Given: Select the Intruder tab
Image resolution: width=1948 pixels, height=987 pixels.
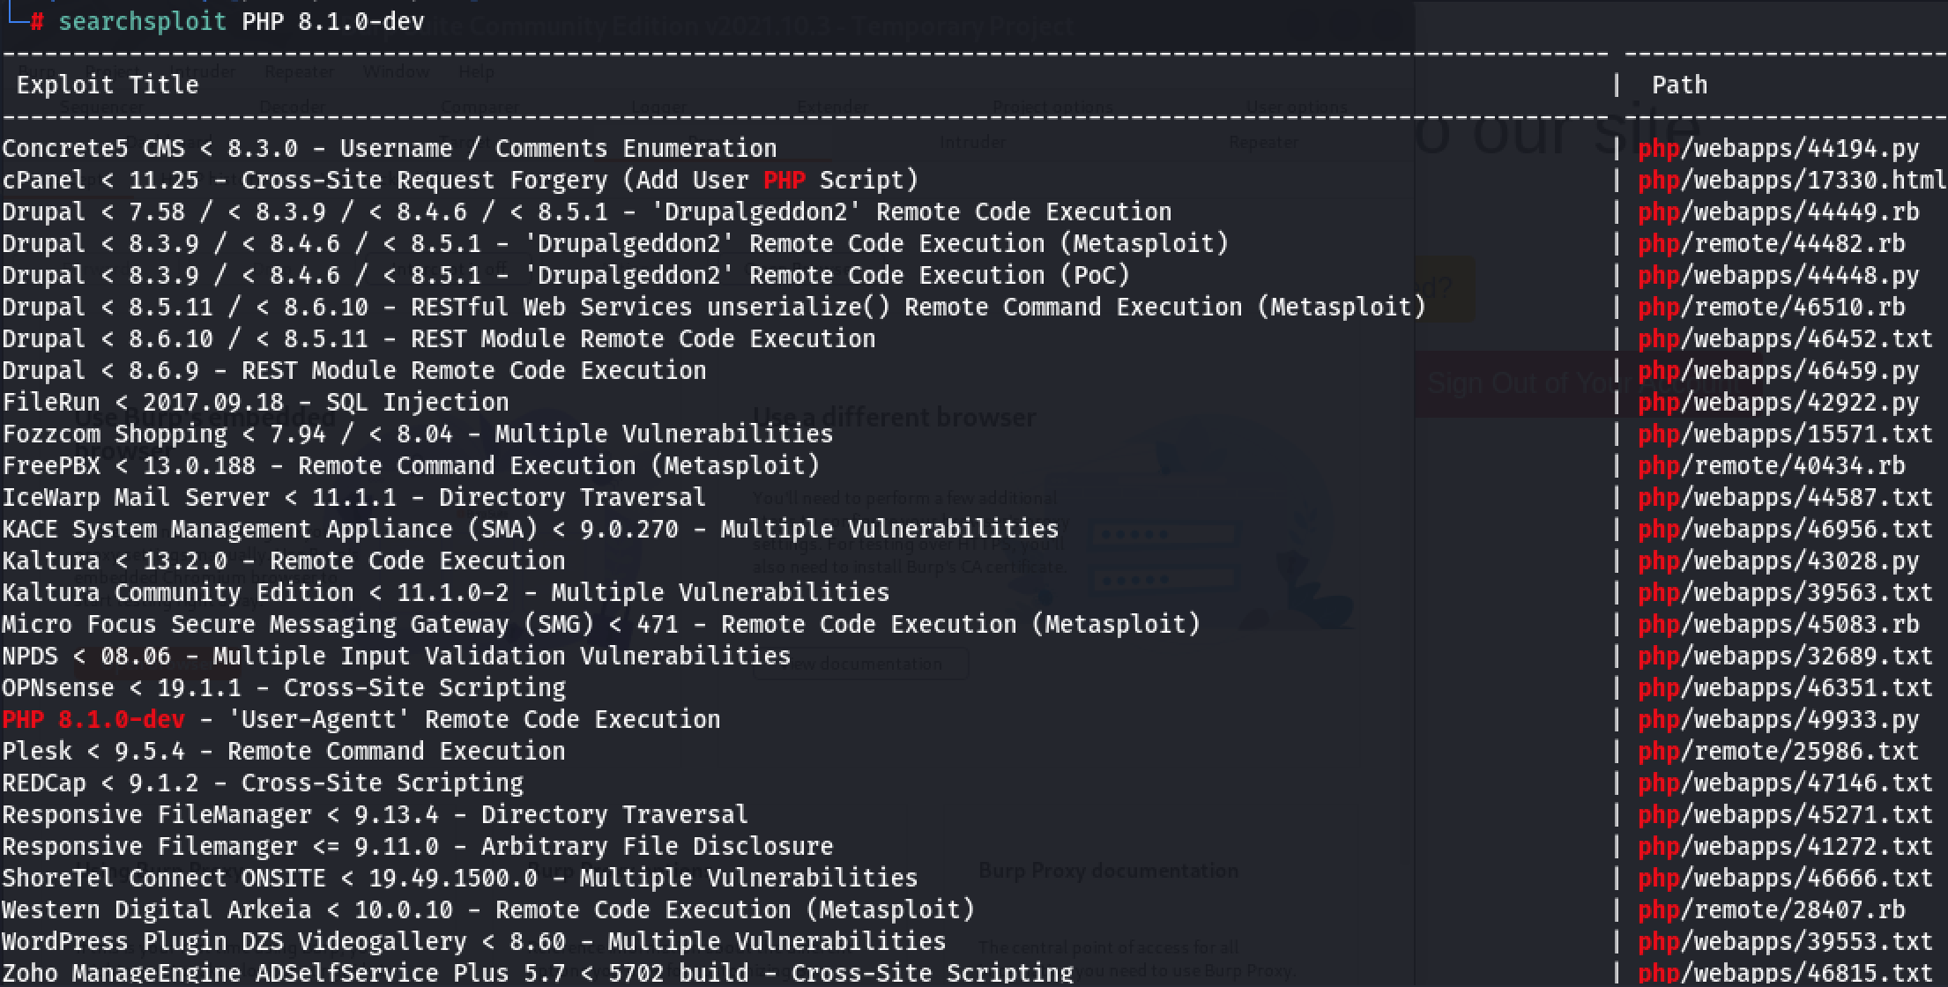Looking at the screenshot, I should [972, 141].
